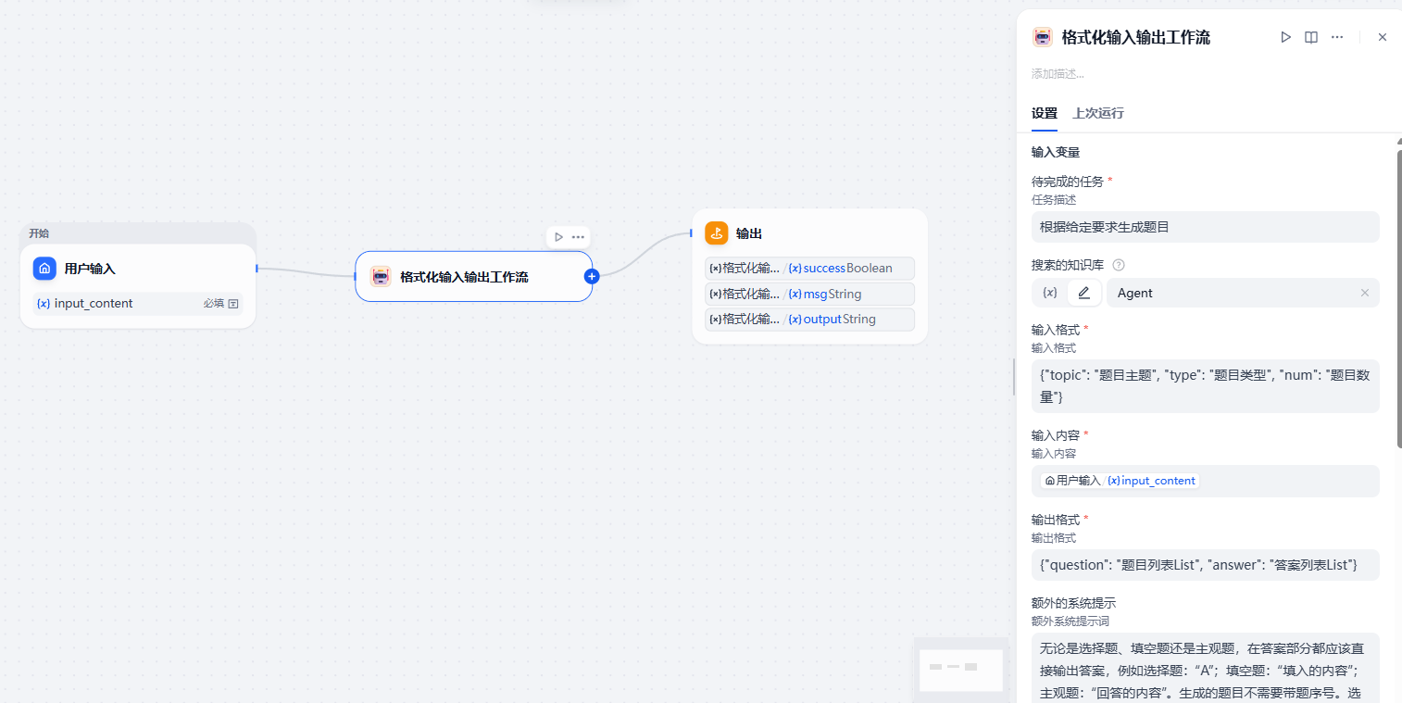Viewport: 1402px width, 703px height.
Task: Switch knowledge base input to variable mode
Action: pos(1049,293)
